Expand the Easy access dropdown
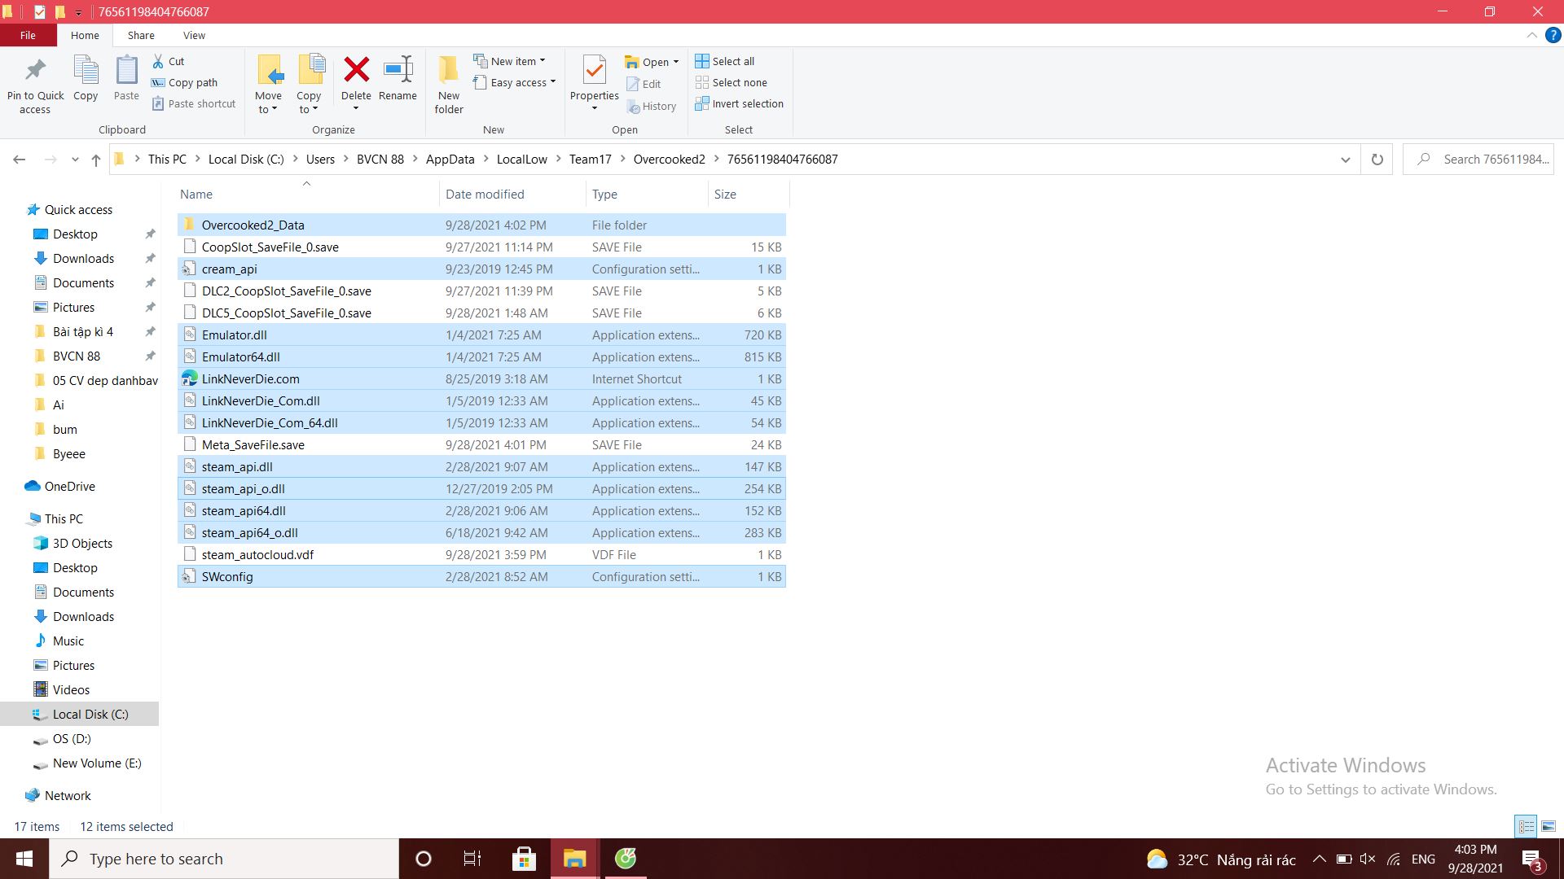This screenshot has height=879, width=1564. tap(520, 83)
